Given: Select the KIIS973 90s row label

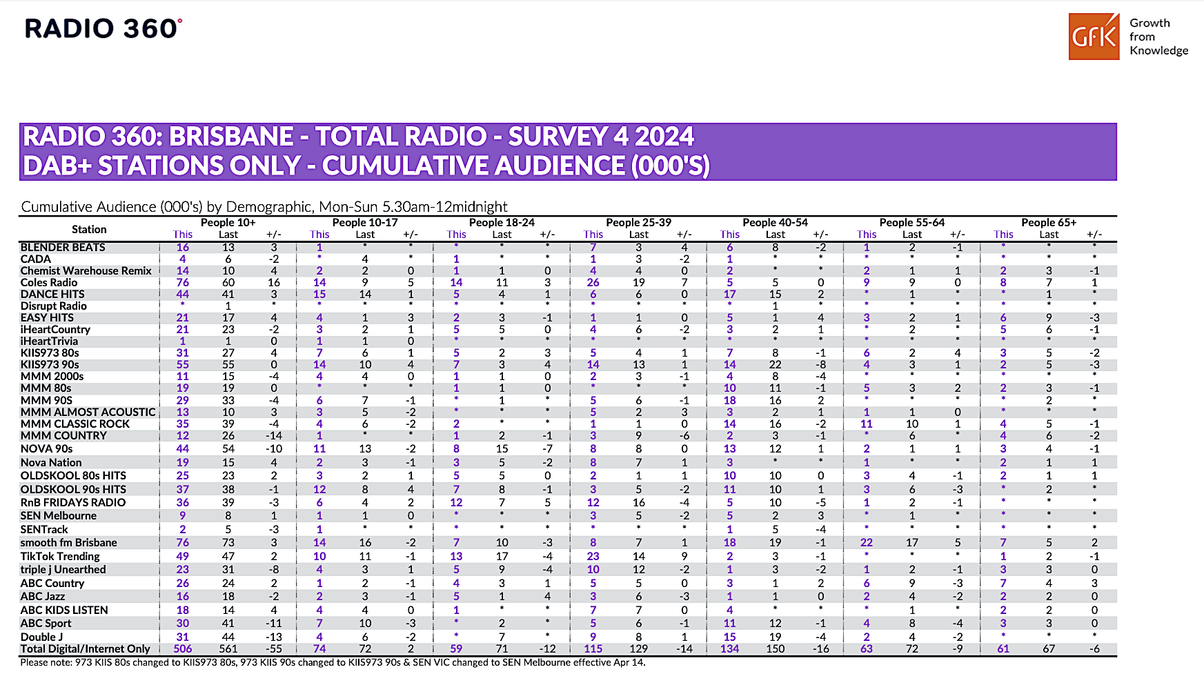Looking at the screenshot, I should pyautogui.click(x=50, y=364).
